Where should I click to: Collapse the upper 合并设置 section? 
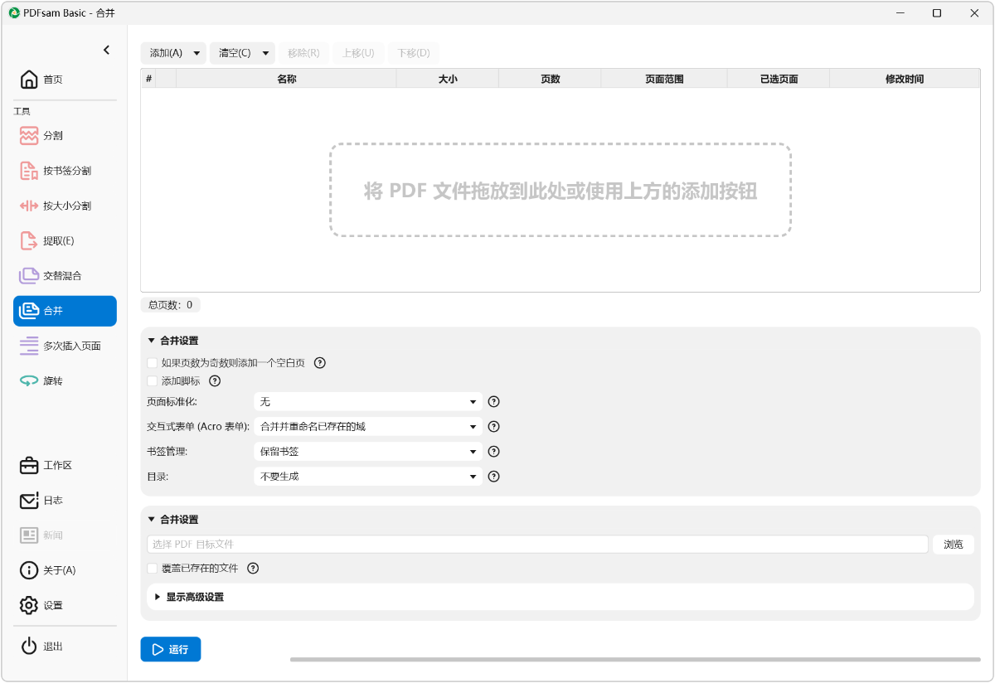[152, 341]
